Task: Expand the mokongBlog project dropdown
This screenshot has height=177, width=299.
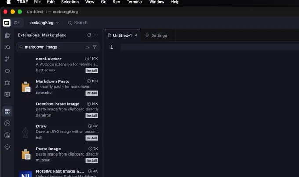Action: tap(44, 23)
